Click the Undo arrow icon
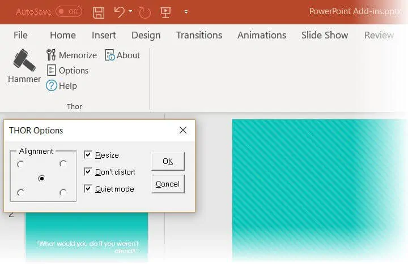Image resolution: width=408 pixels, height=264 pixels. pos(118,11)
